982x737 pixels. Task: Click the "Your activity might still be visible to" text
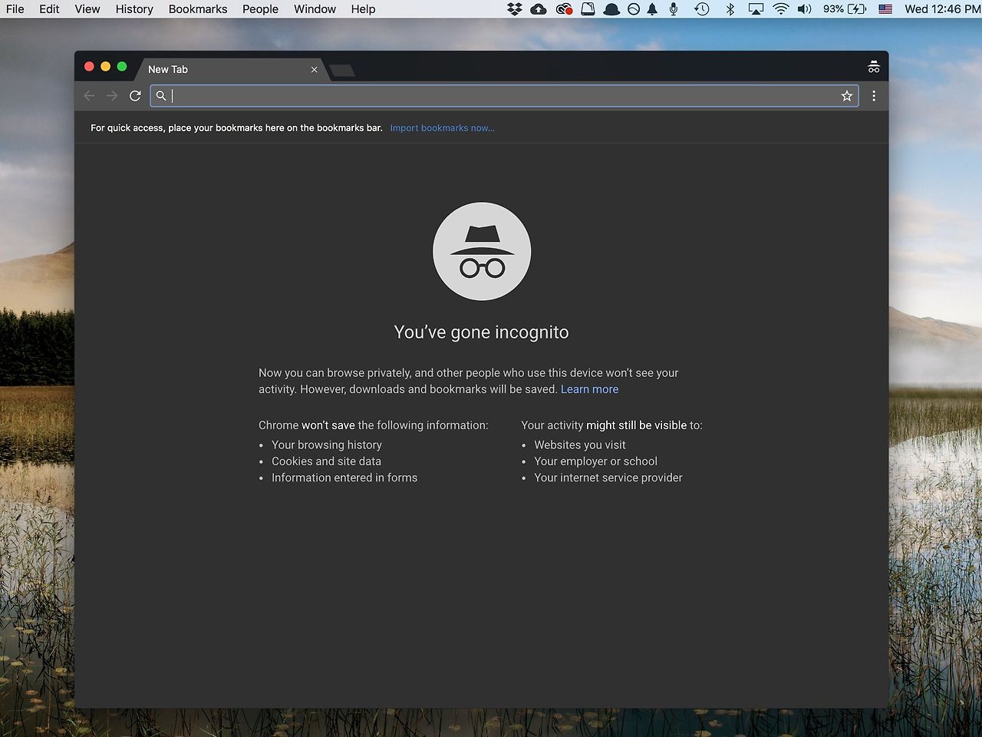[x=611, y=425]
